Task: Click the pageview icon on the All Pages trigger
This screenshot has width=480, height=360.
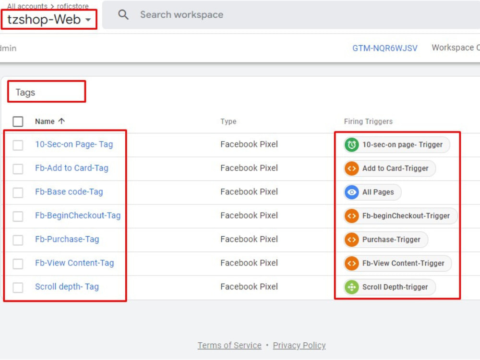Action: point(351,192)
